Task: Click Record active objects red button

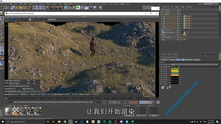Action: coord(130,102)
